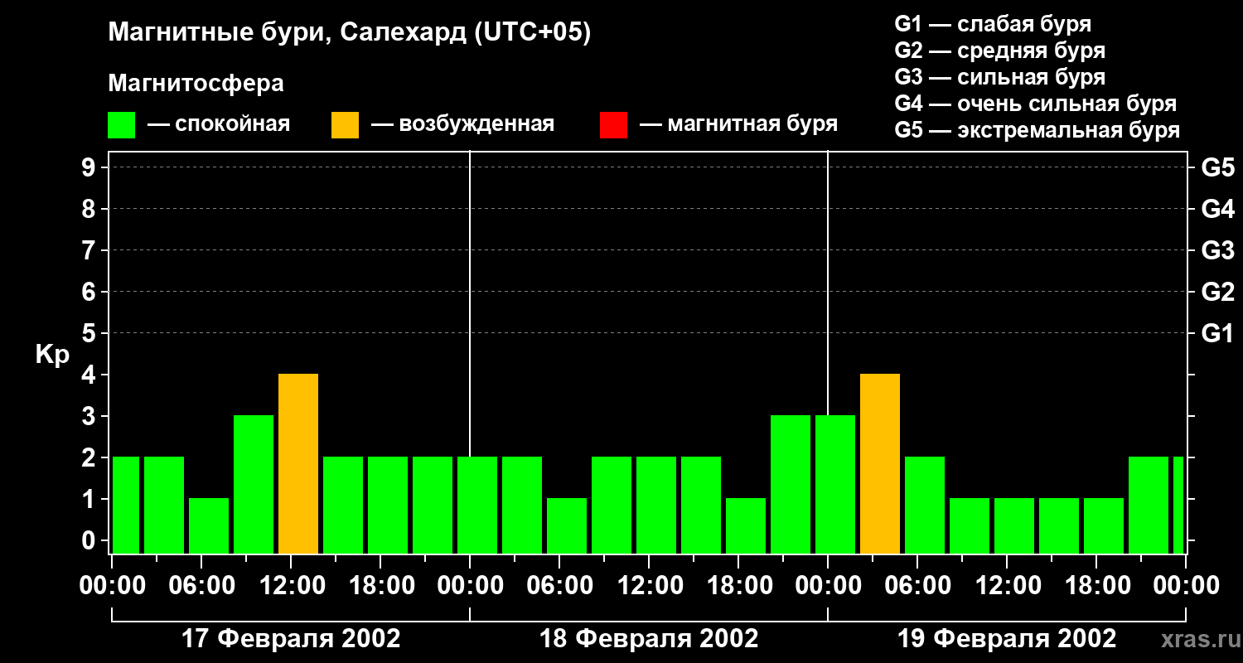The image size is (1243, 663).
Task: Click the 18:00 time label for 17 Февраля
Action: 380,586
